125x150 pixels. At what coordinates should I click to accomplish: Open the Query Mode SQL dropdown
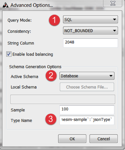[x=90, y=19]
